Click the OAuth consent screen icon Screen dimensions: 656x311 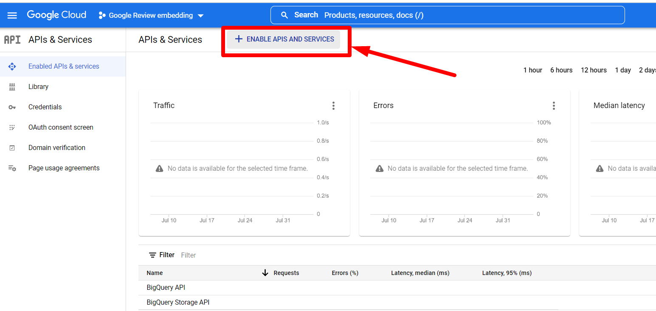13,127
